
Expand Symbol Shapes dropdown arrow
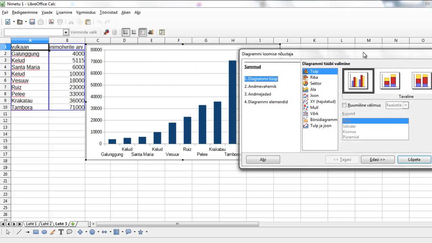(98, 232)
